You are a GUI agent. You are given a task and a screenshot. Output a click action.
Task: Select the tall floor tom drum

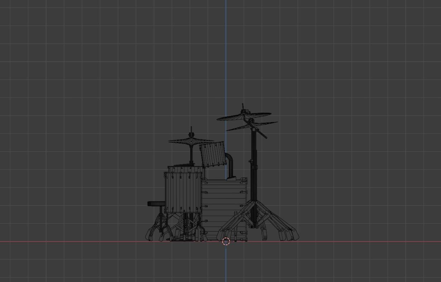coord(183,192)
